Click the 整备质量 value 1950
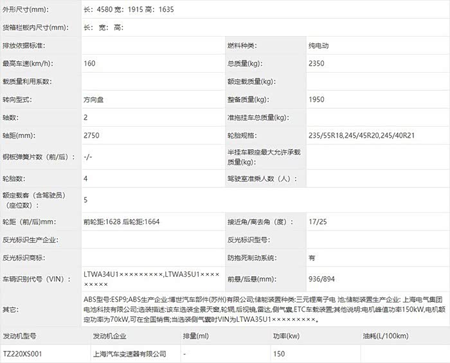 click(316, 100)
